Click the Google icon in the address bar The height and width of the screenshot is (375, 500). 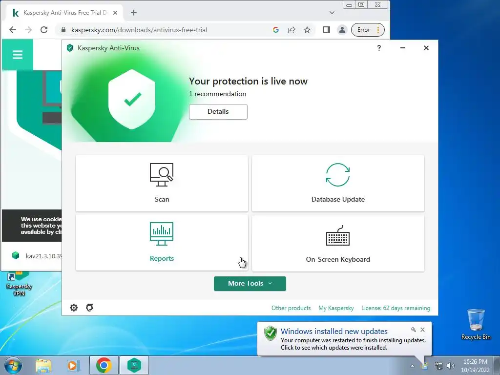276,30
